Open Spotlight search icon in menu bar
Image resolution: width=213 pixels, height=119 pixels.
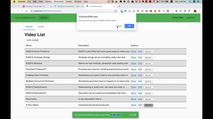(190, 1)
